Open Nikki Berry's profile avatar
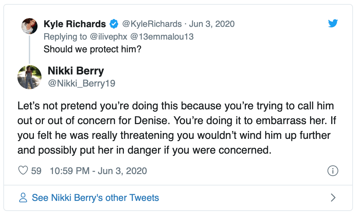The height and width of the screenshot is (218, 361). pos(29,77)
